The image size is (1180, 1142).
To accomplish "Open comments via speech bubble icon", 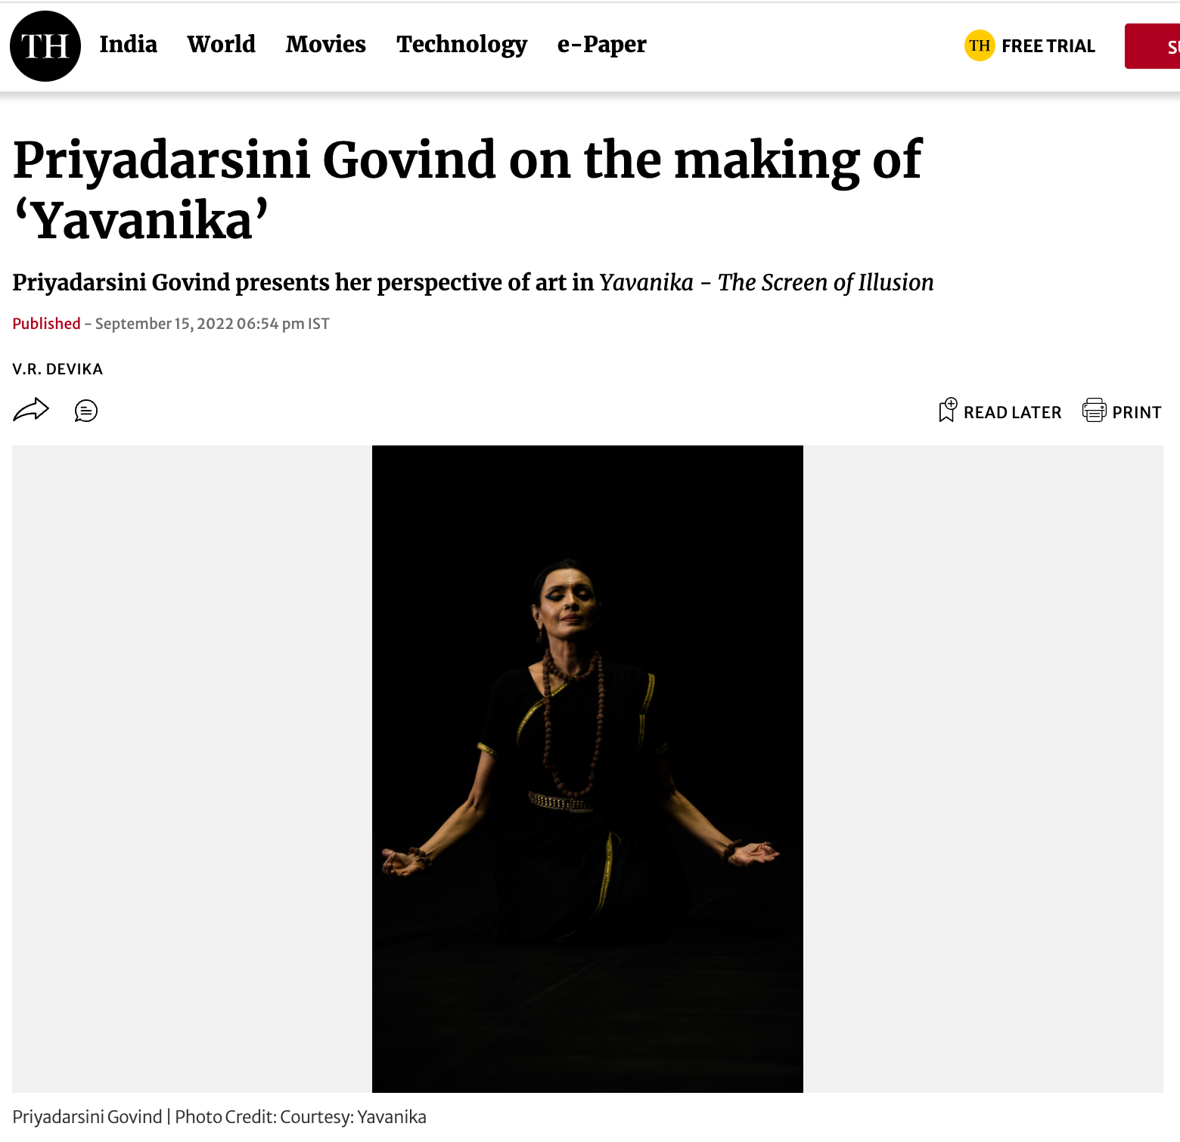I will pos(86,411).
